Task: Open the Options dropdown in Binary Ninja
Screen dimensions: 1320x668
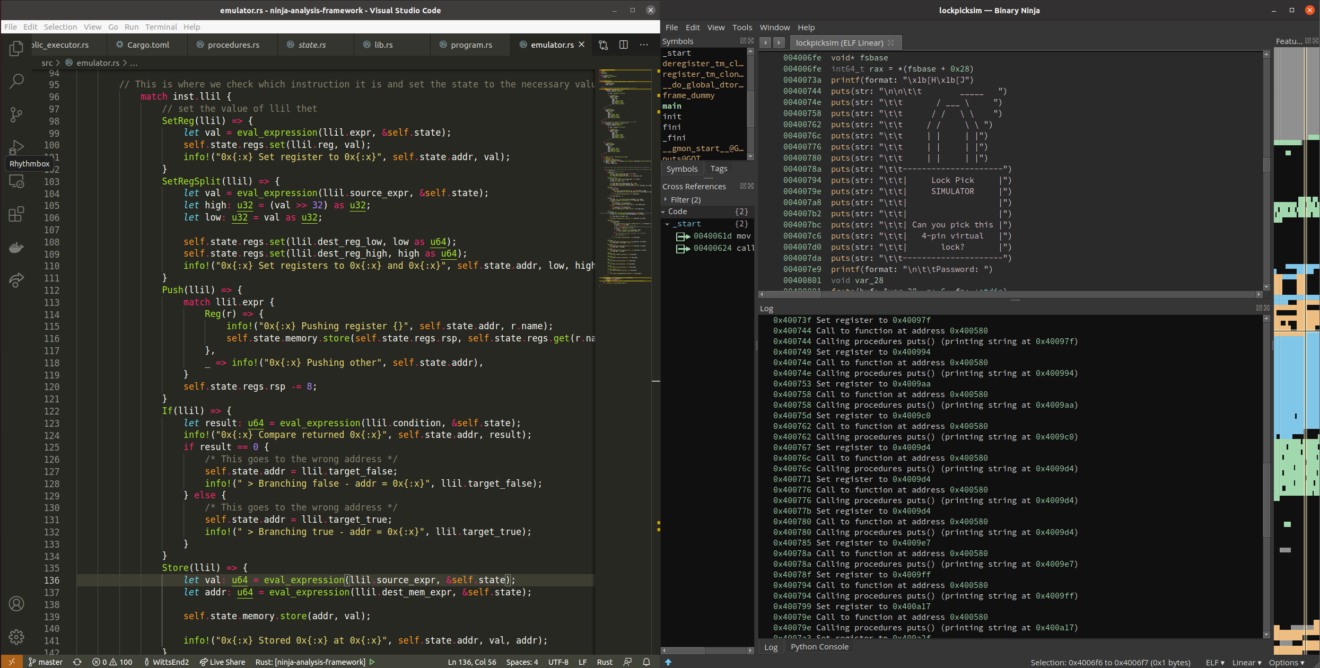Action: [x=1286, y=663]
